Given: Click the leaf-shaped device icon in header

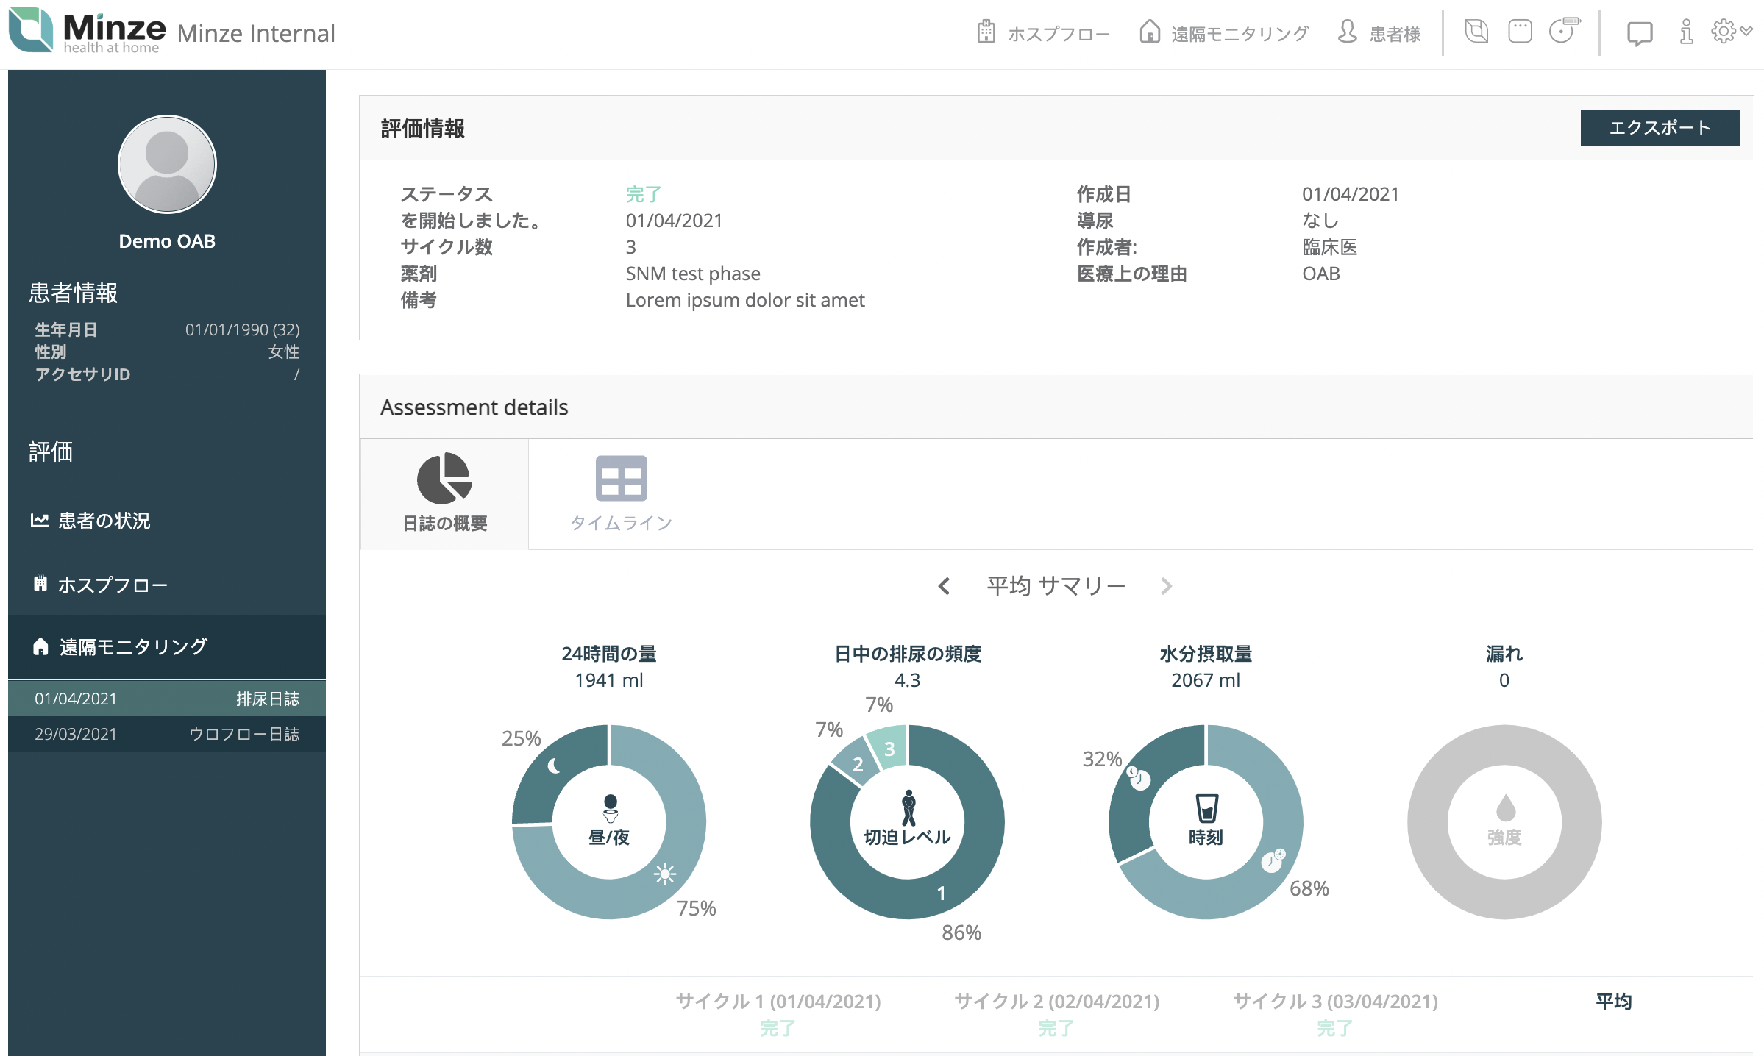Looking at the screenshot, I should [x=1476, y=32].
